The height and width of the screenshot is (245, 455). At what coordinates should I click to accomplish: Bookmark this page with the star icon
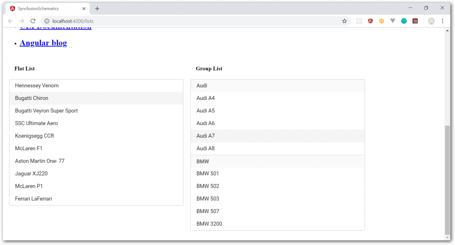344,21
